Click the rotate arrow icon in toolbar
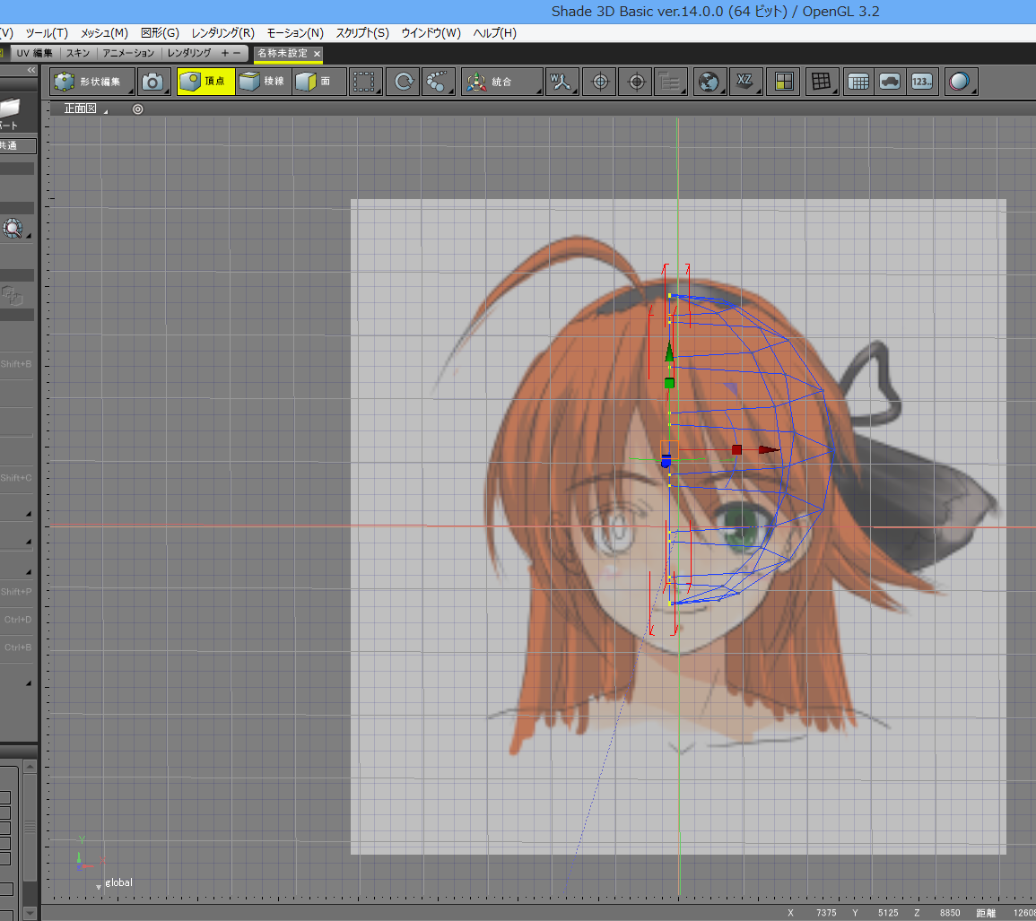This screenshot has height=921, width=1036. 404,83
